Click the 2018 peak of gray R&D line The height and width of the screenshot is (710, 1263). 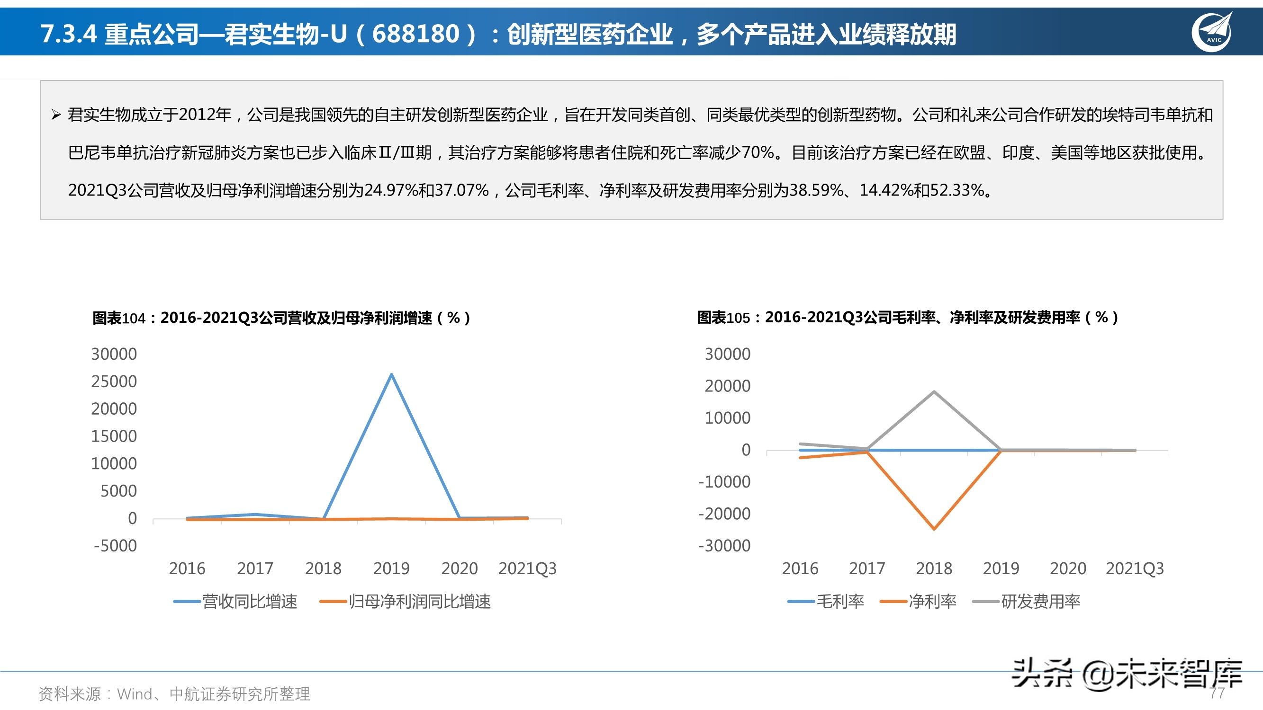[934, 391]
